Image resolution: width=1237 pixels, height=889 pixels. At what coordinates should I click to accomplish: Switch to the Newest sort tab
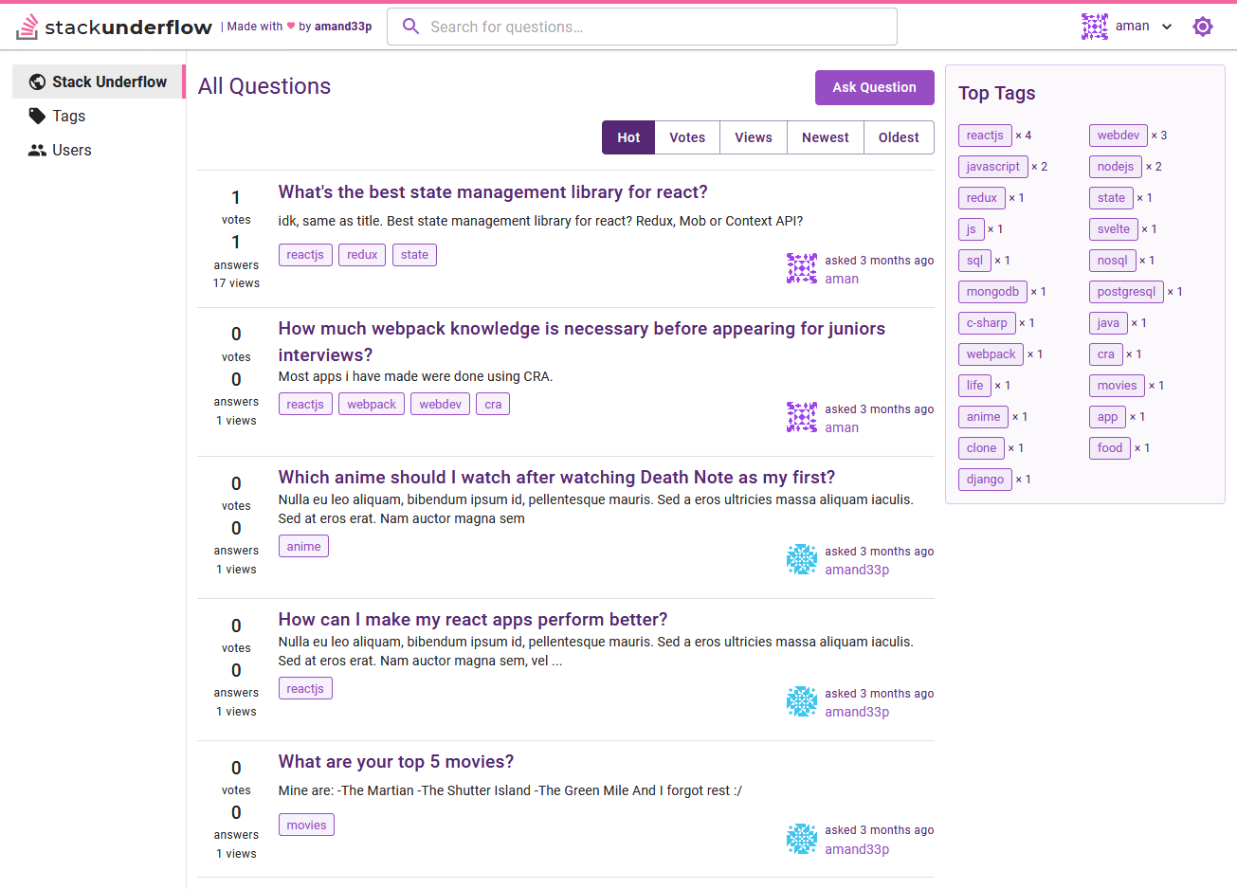(825, 137)
